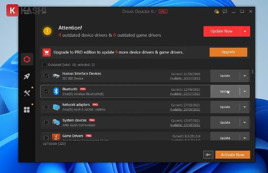Open the Boost rocket section
This screenshot has height=173, width=268.
(27, 76)
